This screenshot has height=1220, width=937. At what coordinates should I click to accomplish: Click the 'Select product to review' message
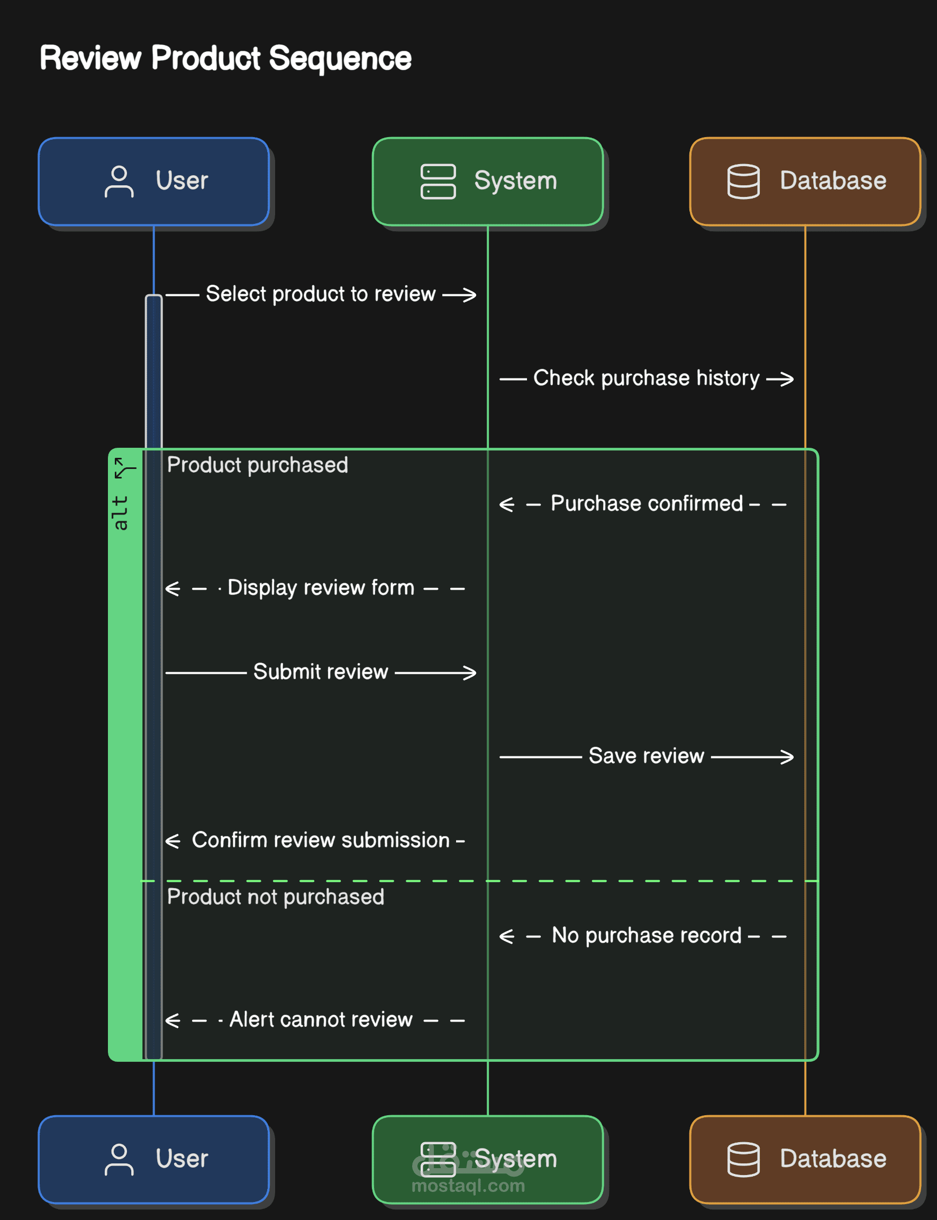(321, 294)
